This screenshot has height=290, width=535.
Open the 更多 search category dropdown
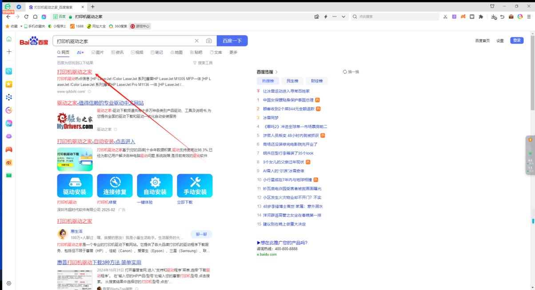coord(234,52)
